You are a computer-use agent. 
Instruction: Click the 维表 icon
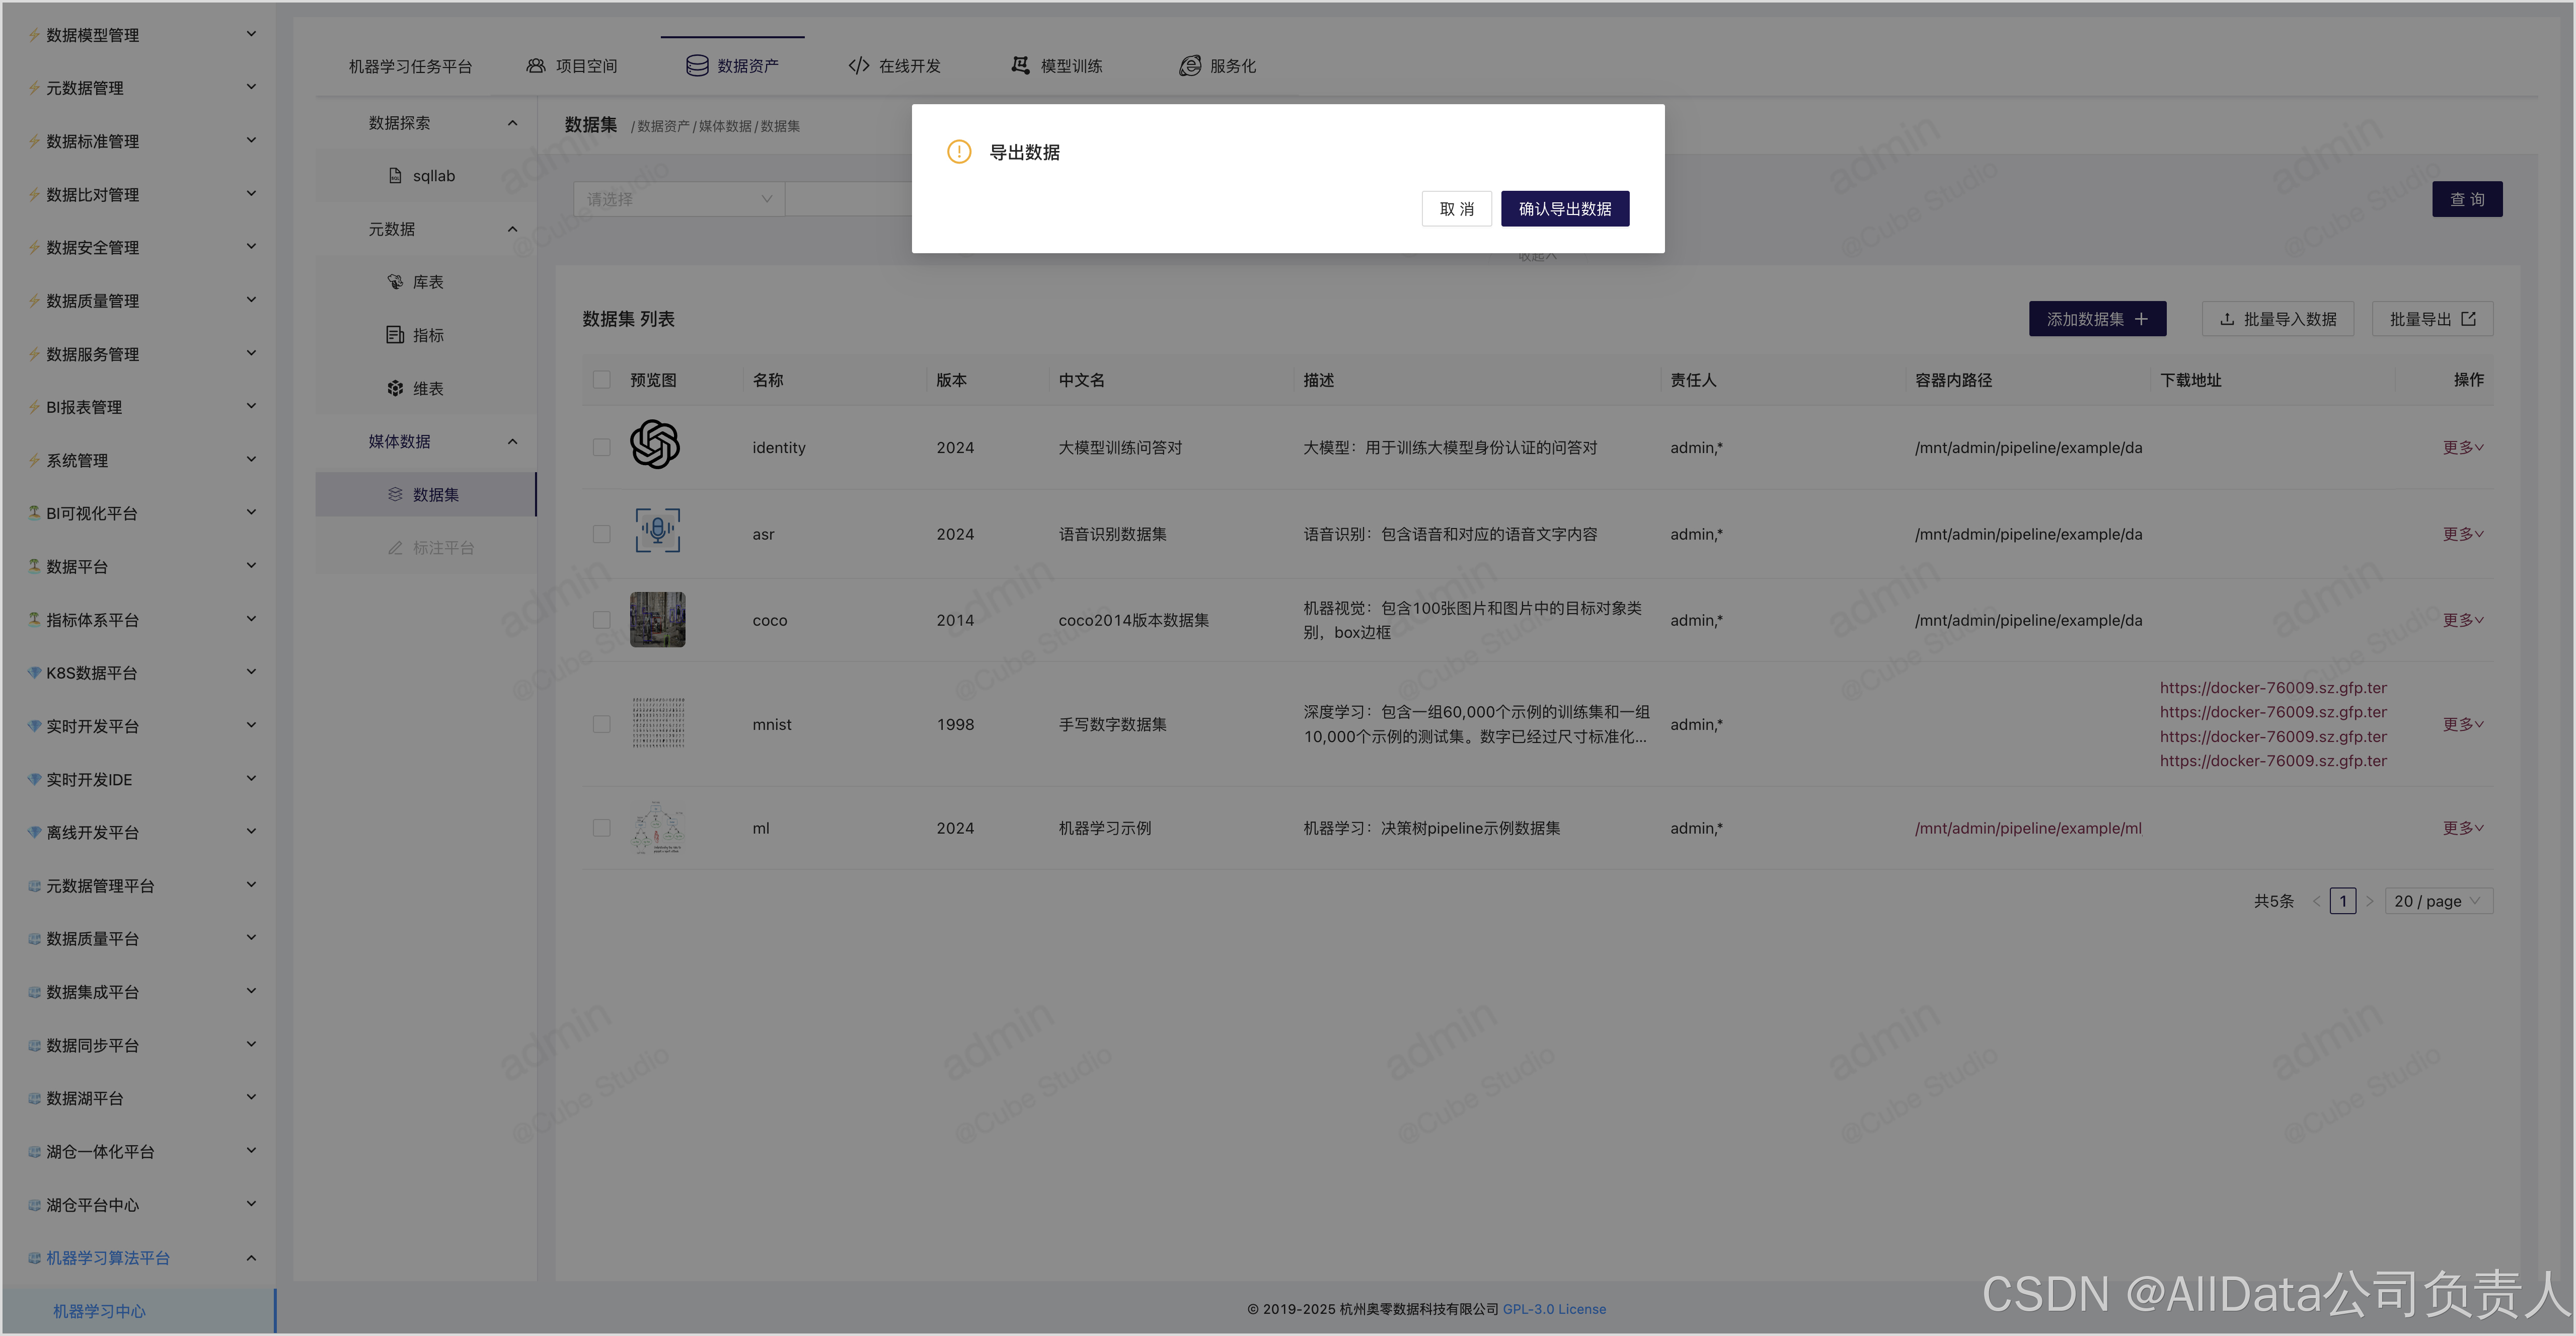tap(395, 388)
